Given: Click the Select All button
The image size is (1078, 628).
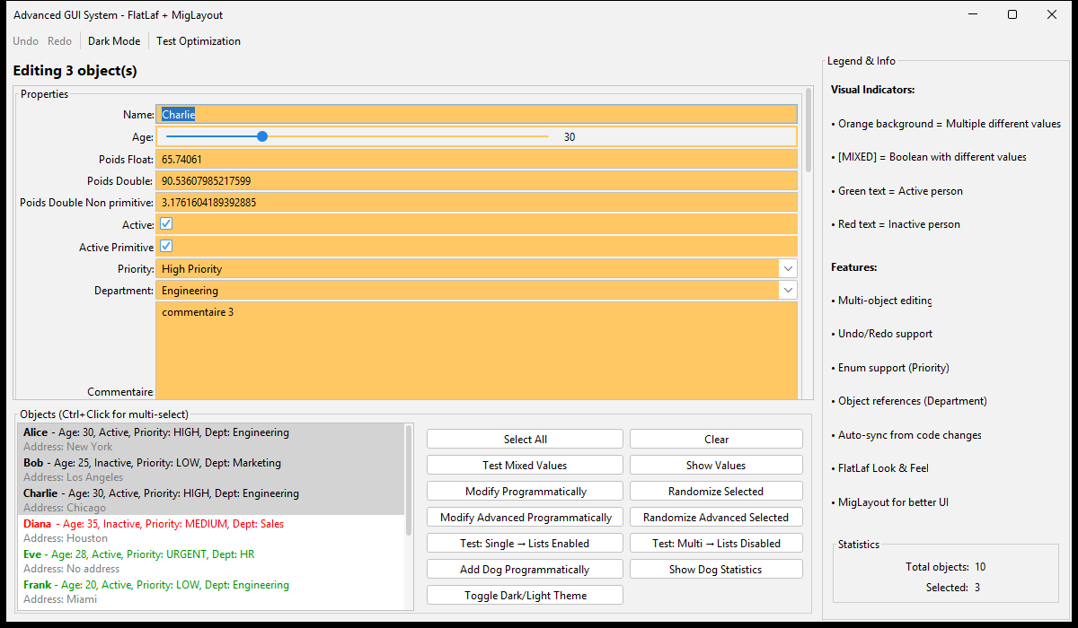Looking at the screenshot, I should click(x=525, y=440).
